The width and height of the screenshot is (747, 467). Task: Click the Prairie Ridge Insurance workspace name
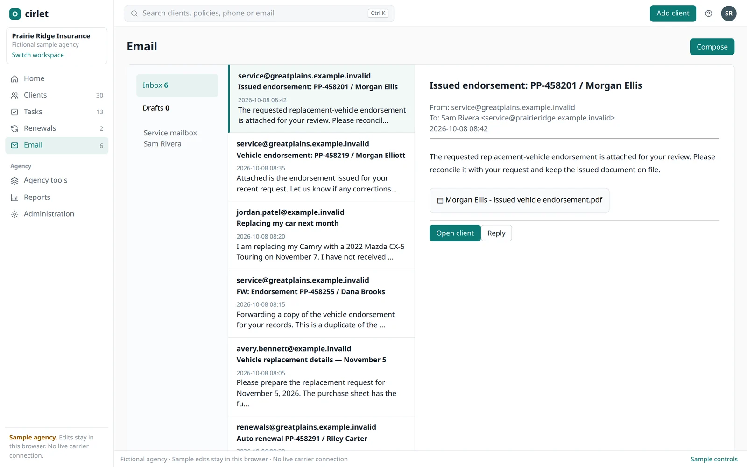(51, 36)
